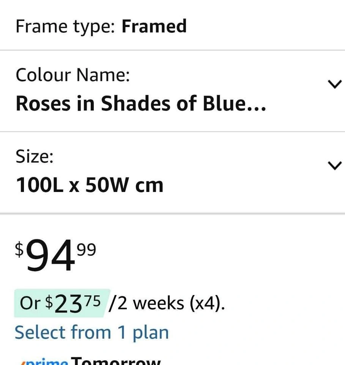Click the 'Framed' frame type value
345x365 pixels.
[x=154, y=26]
